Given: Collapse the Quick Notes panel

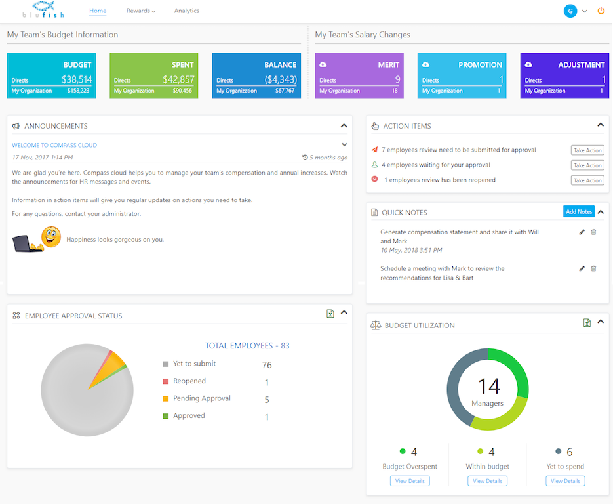Looking at the screenshot, I should coord(601,212).
